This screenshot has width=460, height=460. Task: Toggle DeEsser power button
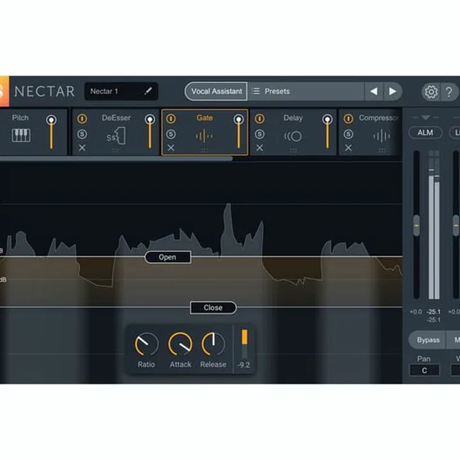82,119
